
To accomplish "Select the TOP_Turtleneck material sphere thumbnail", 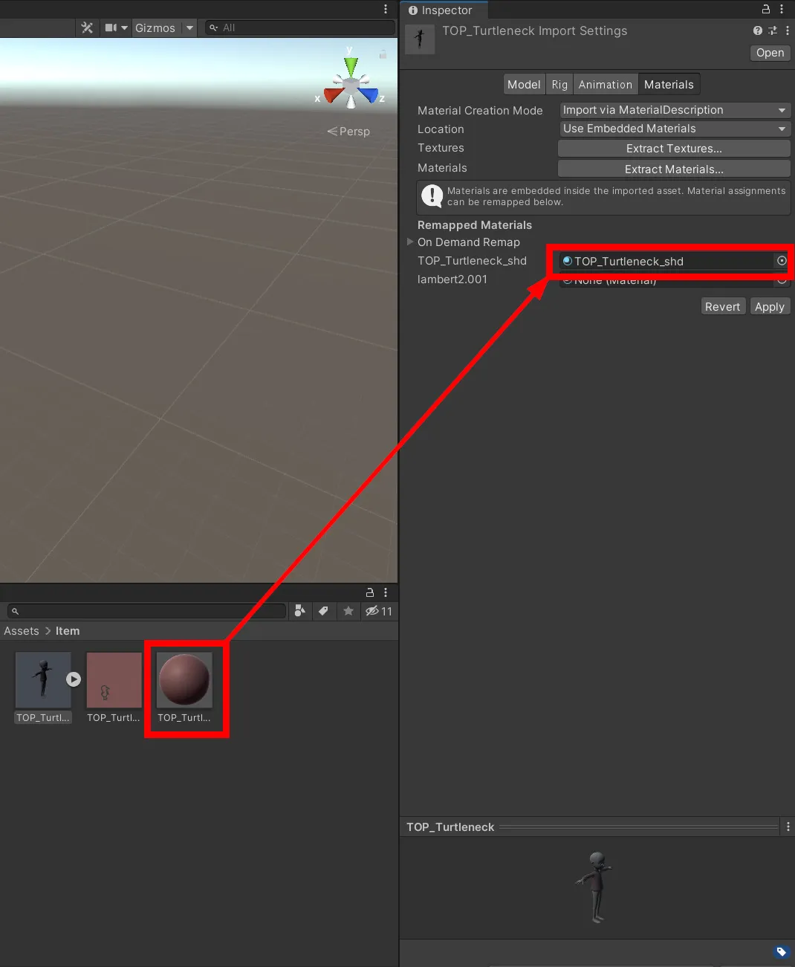I will click(x=185, y=679).
